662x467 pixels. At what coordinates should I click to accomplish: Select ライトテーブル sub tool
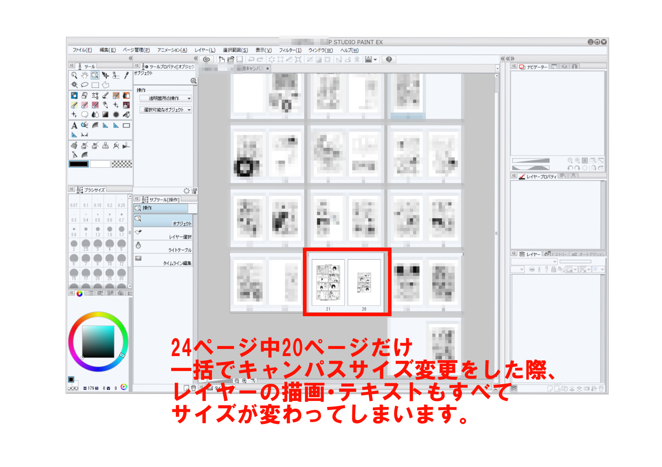click(x=163, y=247)
